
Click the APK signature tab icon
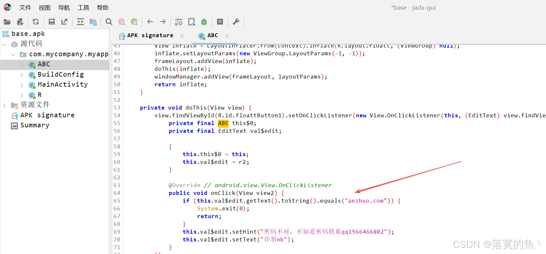pyautogui.click(x=122, y=36)
